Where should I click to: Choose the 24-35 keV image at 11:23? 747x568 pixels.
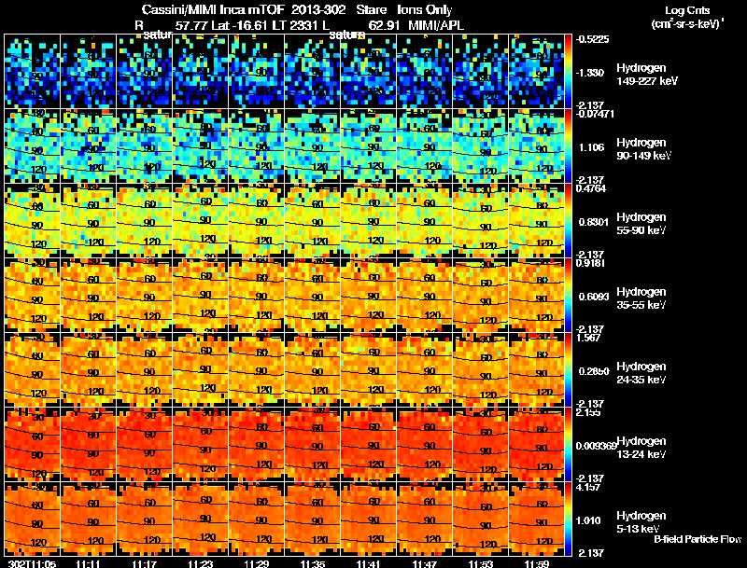click(x=200, y=369)
